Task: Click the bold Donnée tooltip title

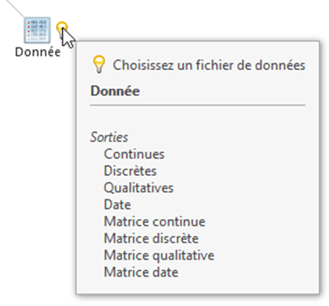Action: [115, 91]
